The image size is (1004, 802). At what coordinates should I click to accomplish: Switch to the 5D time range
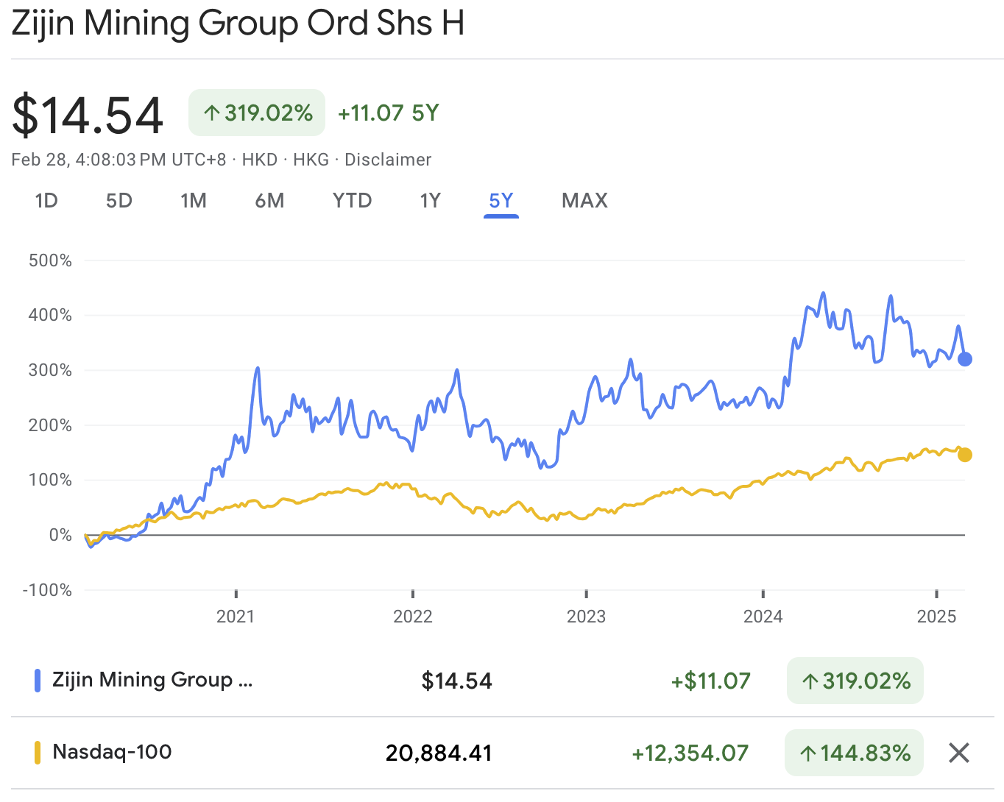[x=119, y=201]
